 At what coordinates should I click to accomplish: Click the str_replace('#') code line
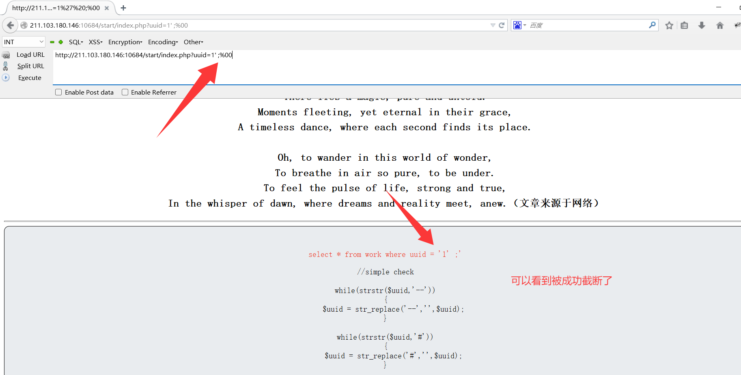[393, 356]
